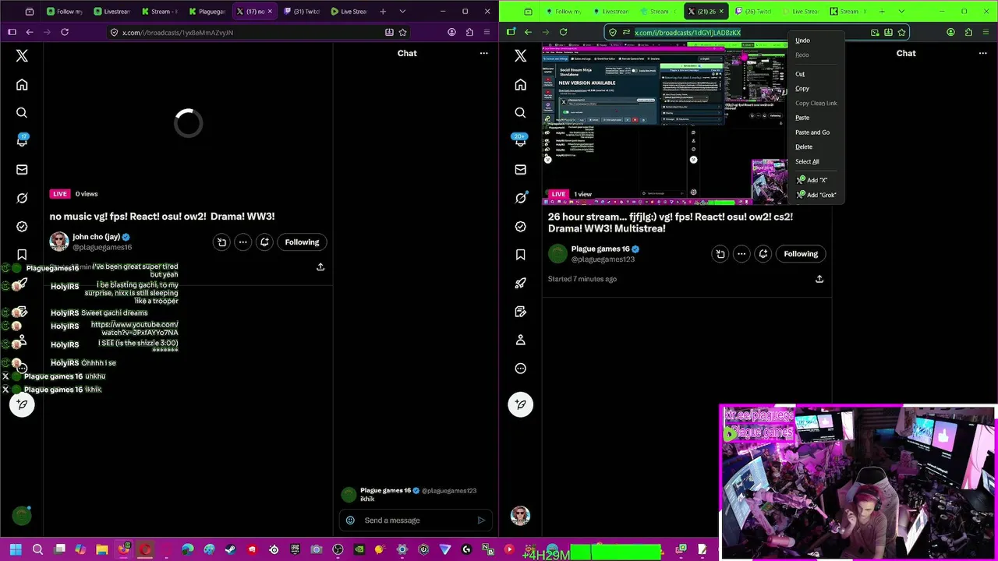Open Grok icon in left window's sidebar

pos(22,198)
